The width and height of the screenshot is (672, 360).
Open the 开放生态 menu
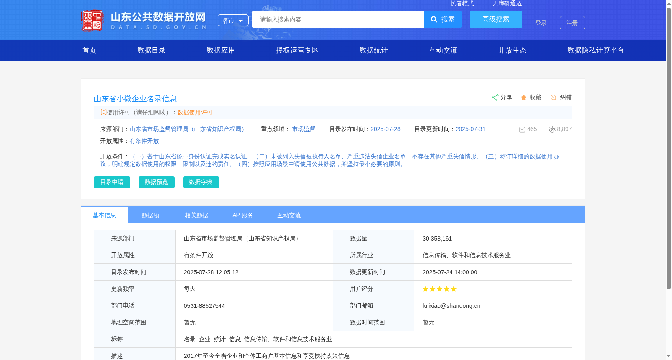point(512,50)
